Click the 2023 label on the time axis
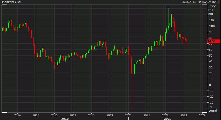The image size is (221, 120). 184,115
